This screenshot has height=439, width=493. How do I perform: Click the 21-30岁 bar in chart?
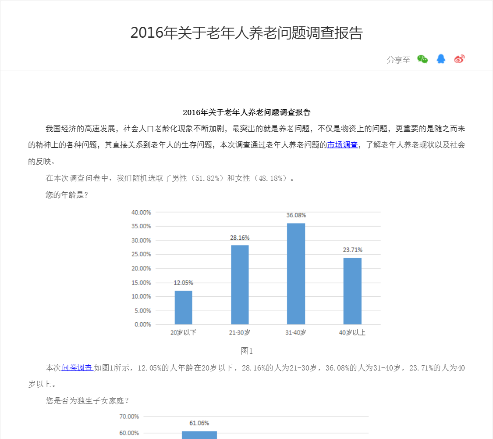point(240,284)
